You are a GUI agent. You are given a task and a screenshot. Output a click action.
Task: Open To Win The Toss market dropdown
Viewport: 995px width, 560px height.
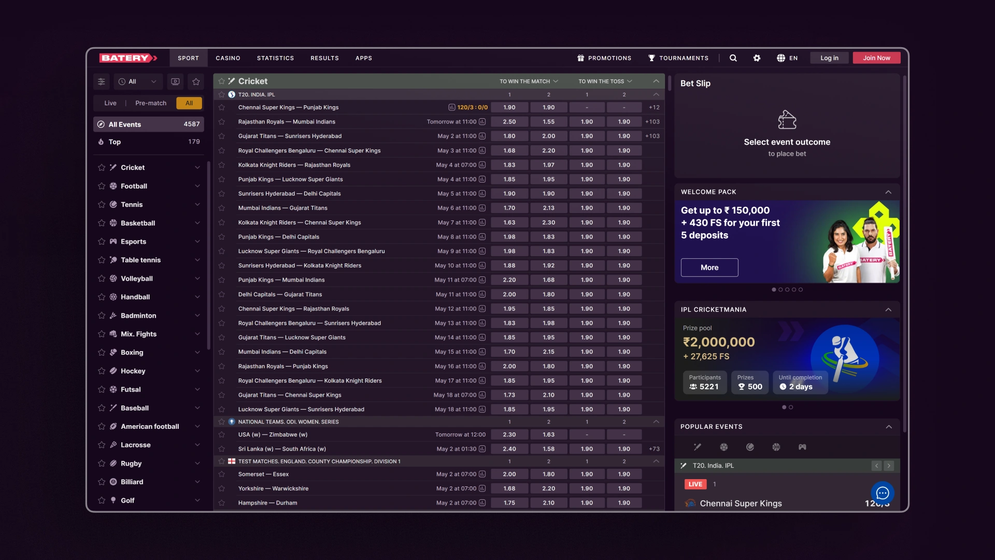pos(605,81)
